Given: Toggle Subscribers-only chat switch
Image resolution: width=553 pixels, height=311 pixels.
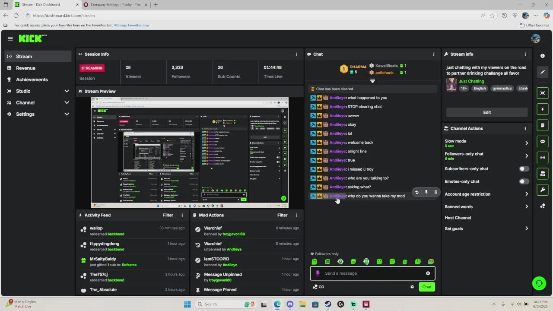Looking at the screenshot, I should (x=524, y=169).
